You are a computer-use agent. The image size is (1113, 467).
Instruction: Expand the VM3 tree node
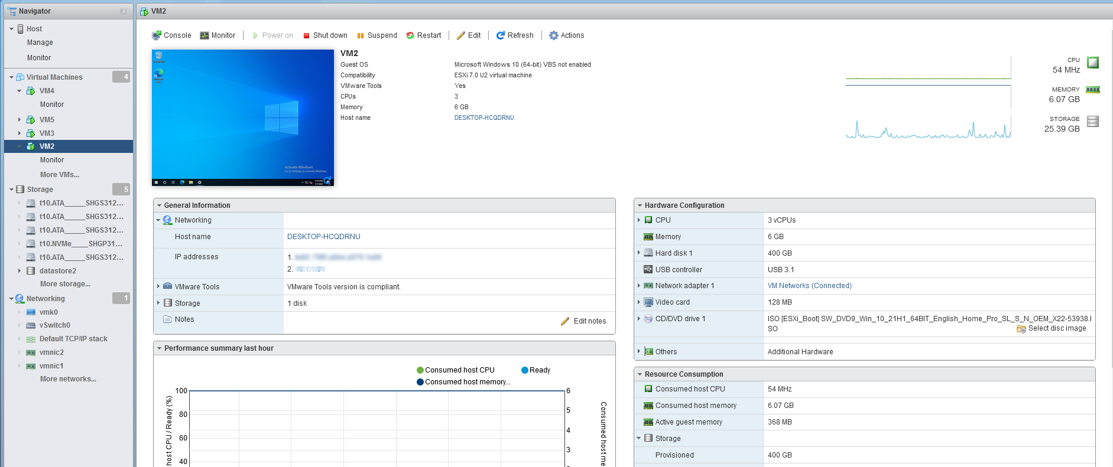(19, 133)
